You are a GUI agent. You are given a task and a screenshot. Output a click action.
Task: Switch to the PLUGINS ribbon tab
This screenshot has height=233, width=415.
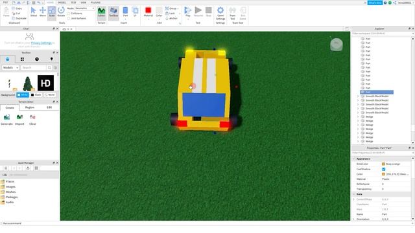click(x=95, y=3)
